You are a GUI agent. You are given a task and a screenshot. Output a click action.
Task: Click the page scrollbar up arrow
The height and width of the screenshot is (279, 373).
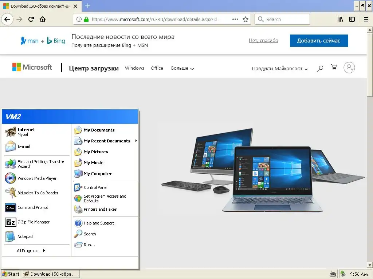370,30
